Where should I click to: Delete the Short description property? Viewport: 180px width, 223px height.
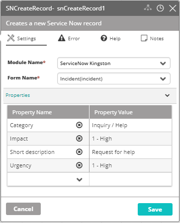(x=79, y=152)
